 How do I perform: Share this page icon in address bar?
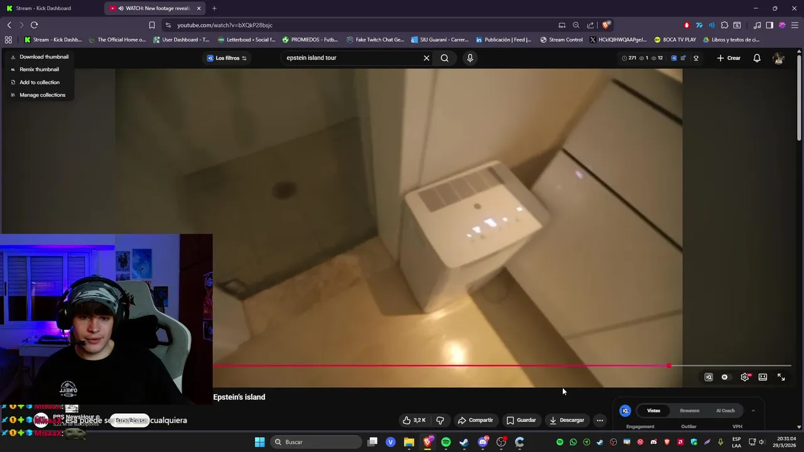pos(590,25)
